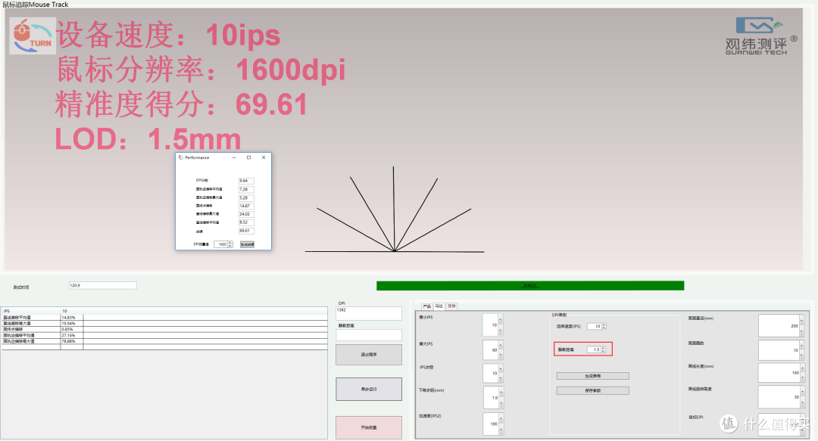Click the 单步运行 button
The height and width of the screenshot is (441, 818).
tap(369, 389)
